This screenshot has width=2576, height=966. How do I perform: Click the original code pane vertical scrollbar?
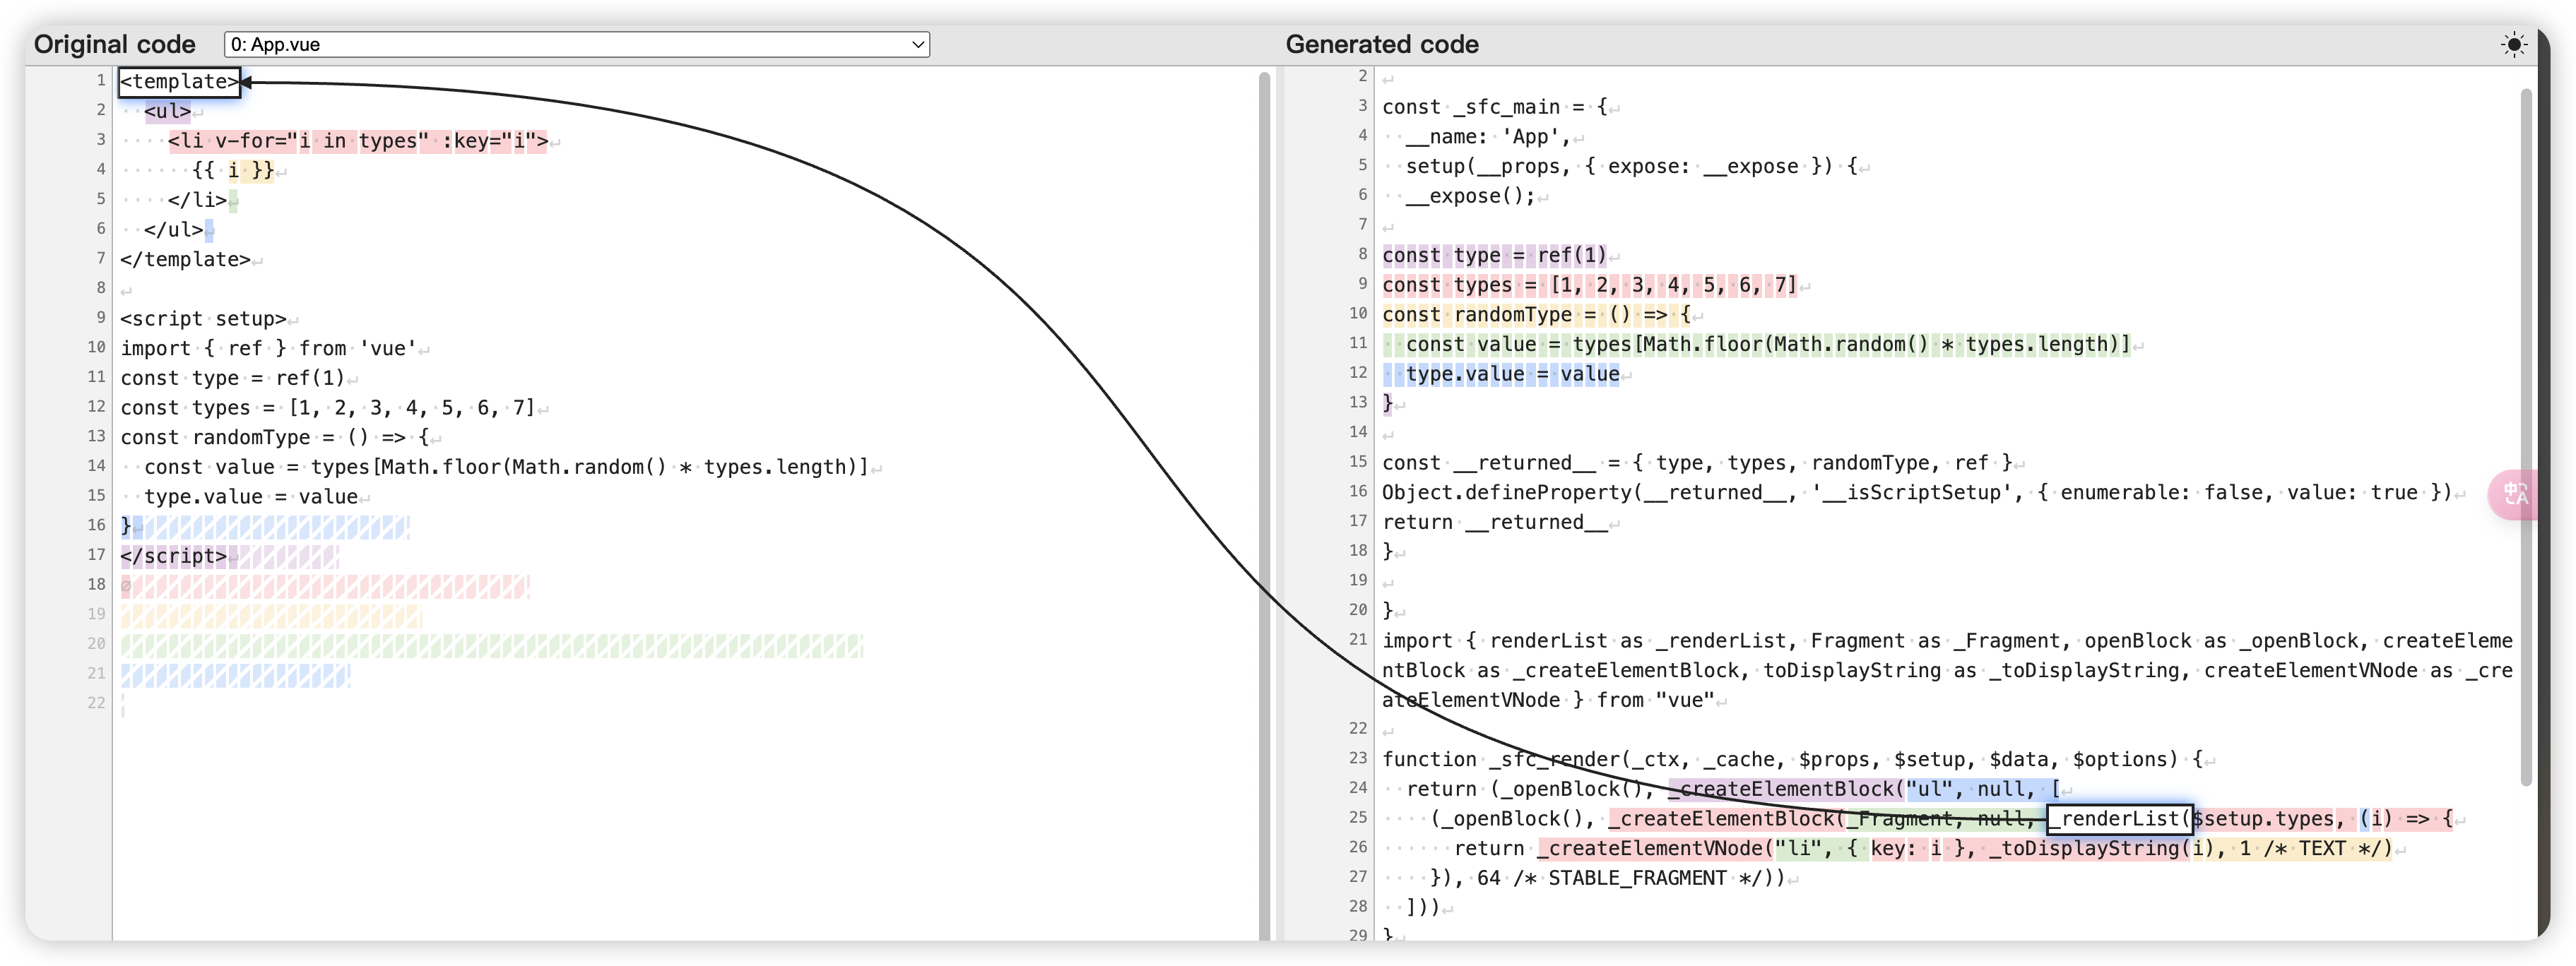point(1264,499)
